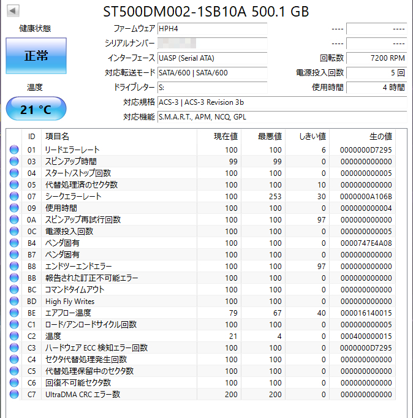Click the 対応機能 field S.M.A.R.T., APM
Screen dimensions: 413x418
tap(282, 117)
